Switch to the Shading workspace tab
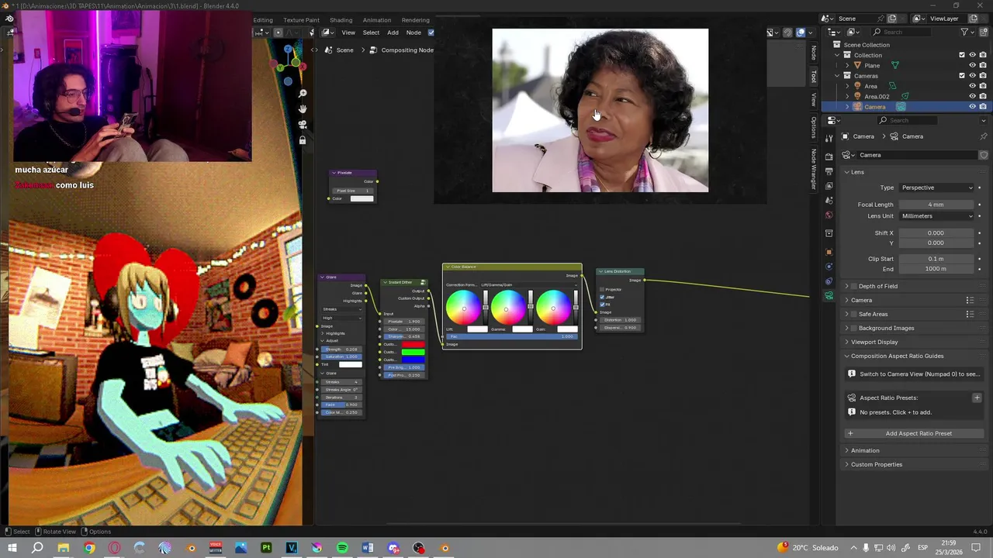This screenshot has width=993, height=558. 341,19
